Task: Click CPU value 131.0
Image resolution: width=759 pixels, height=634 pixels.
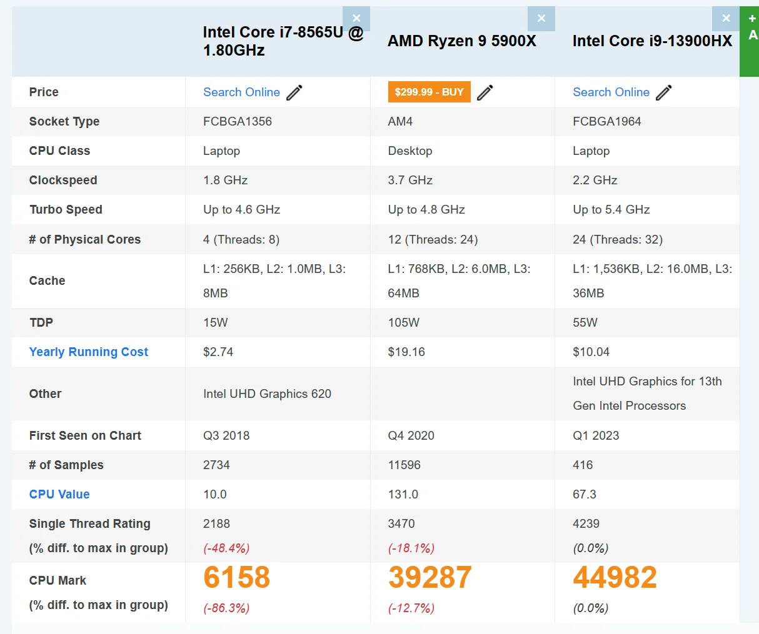Action: [x=403, y=494]
